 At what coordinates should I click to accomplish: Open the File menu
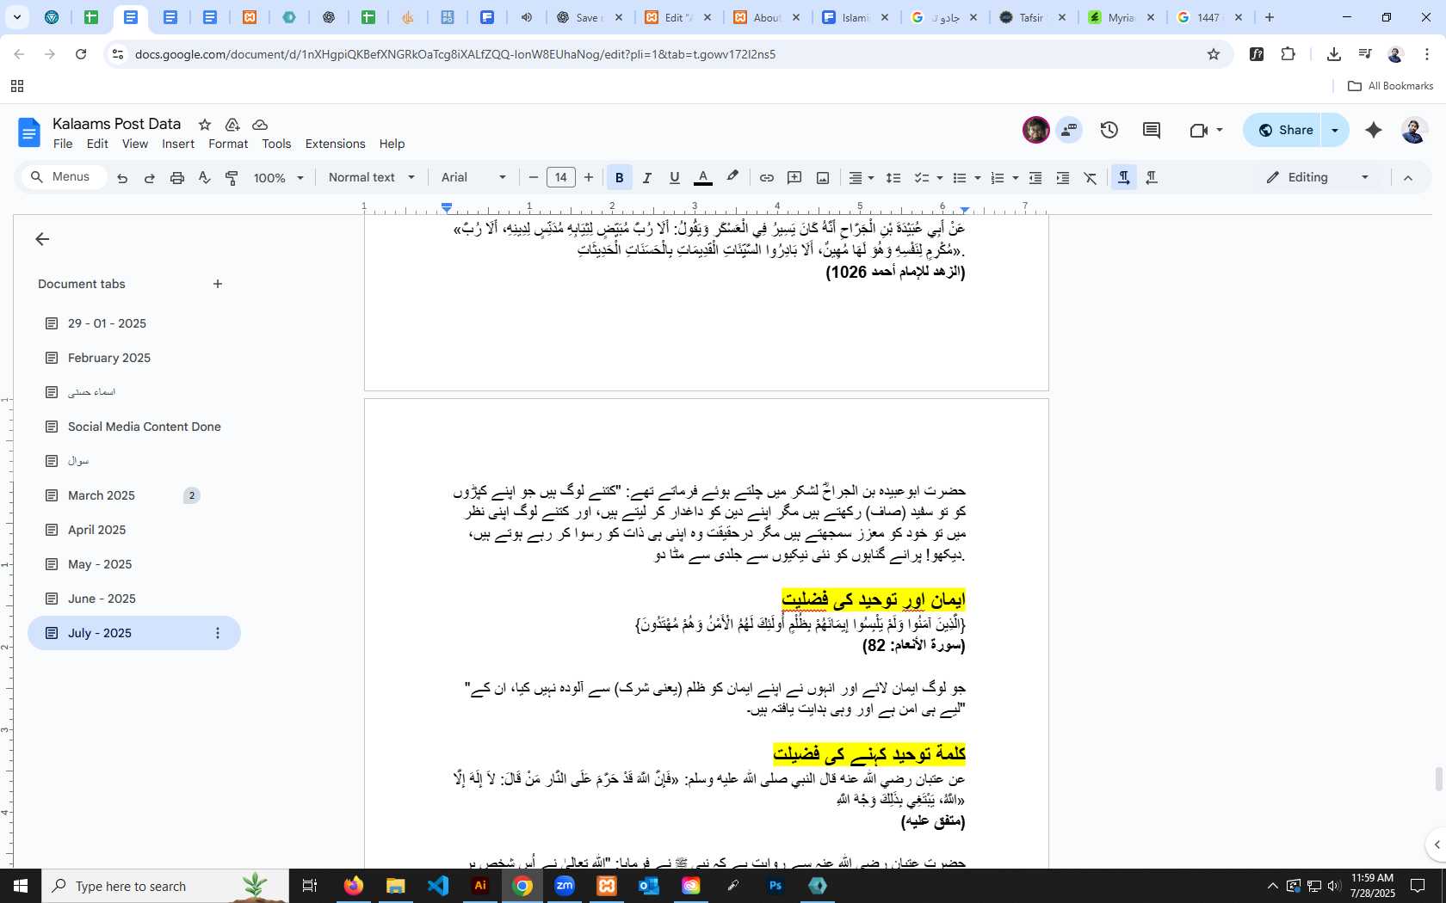(63, 144)
